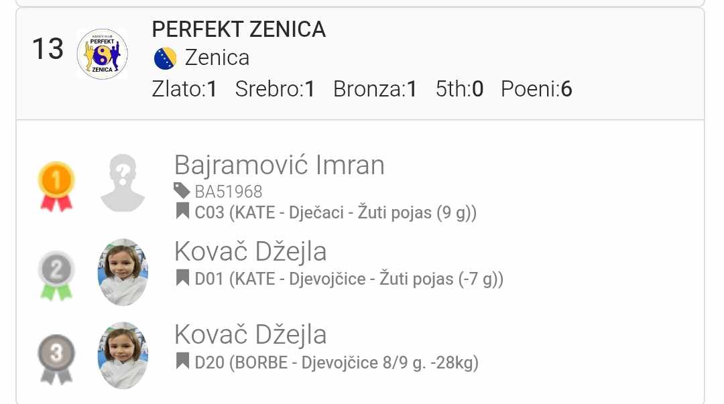Screen dimensions: 724x404
Task: Click the rank number 13
Action: tap(48, 49)
